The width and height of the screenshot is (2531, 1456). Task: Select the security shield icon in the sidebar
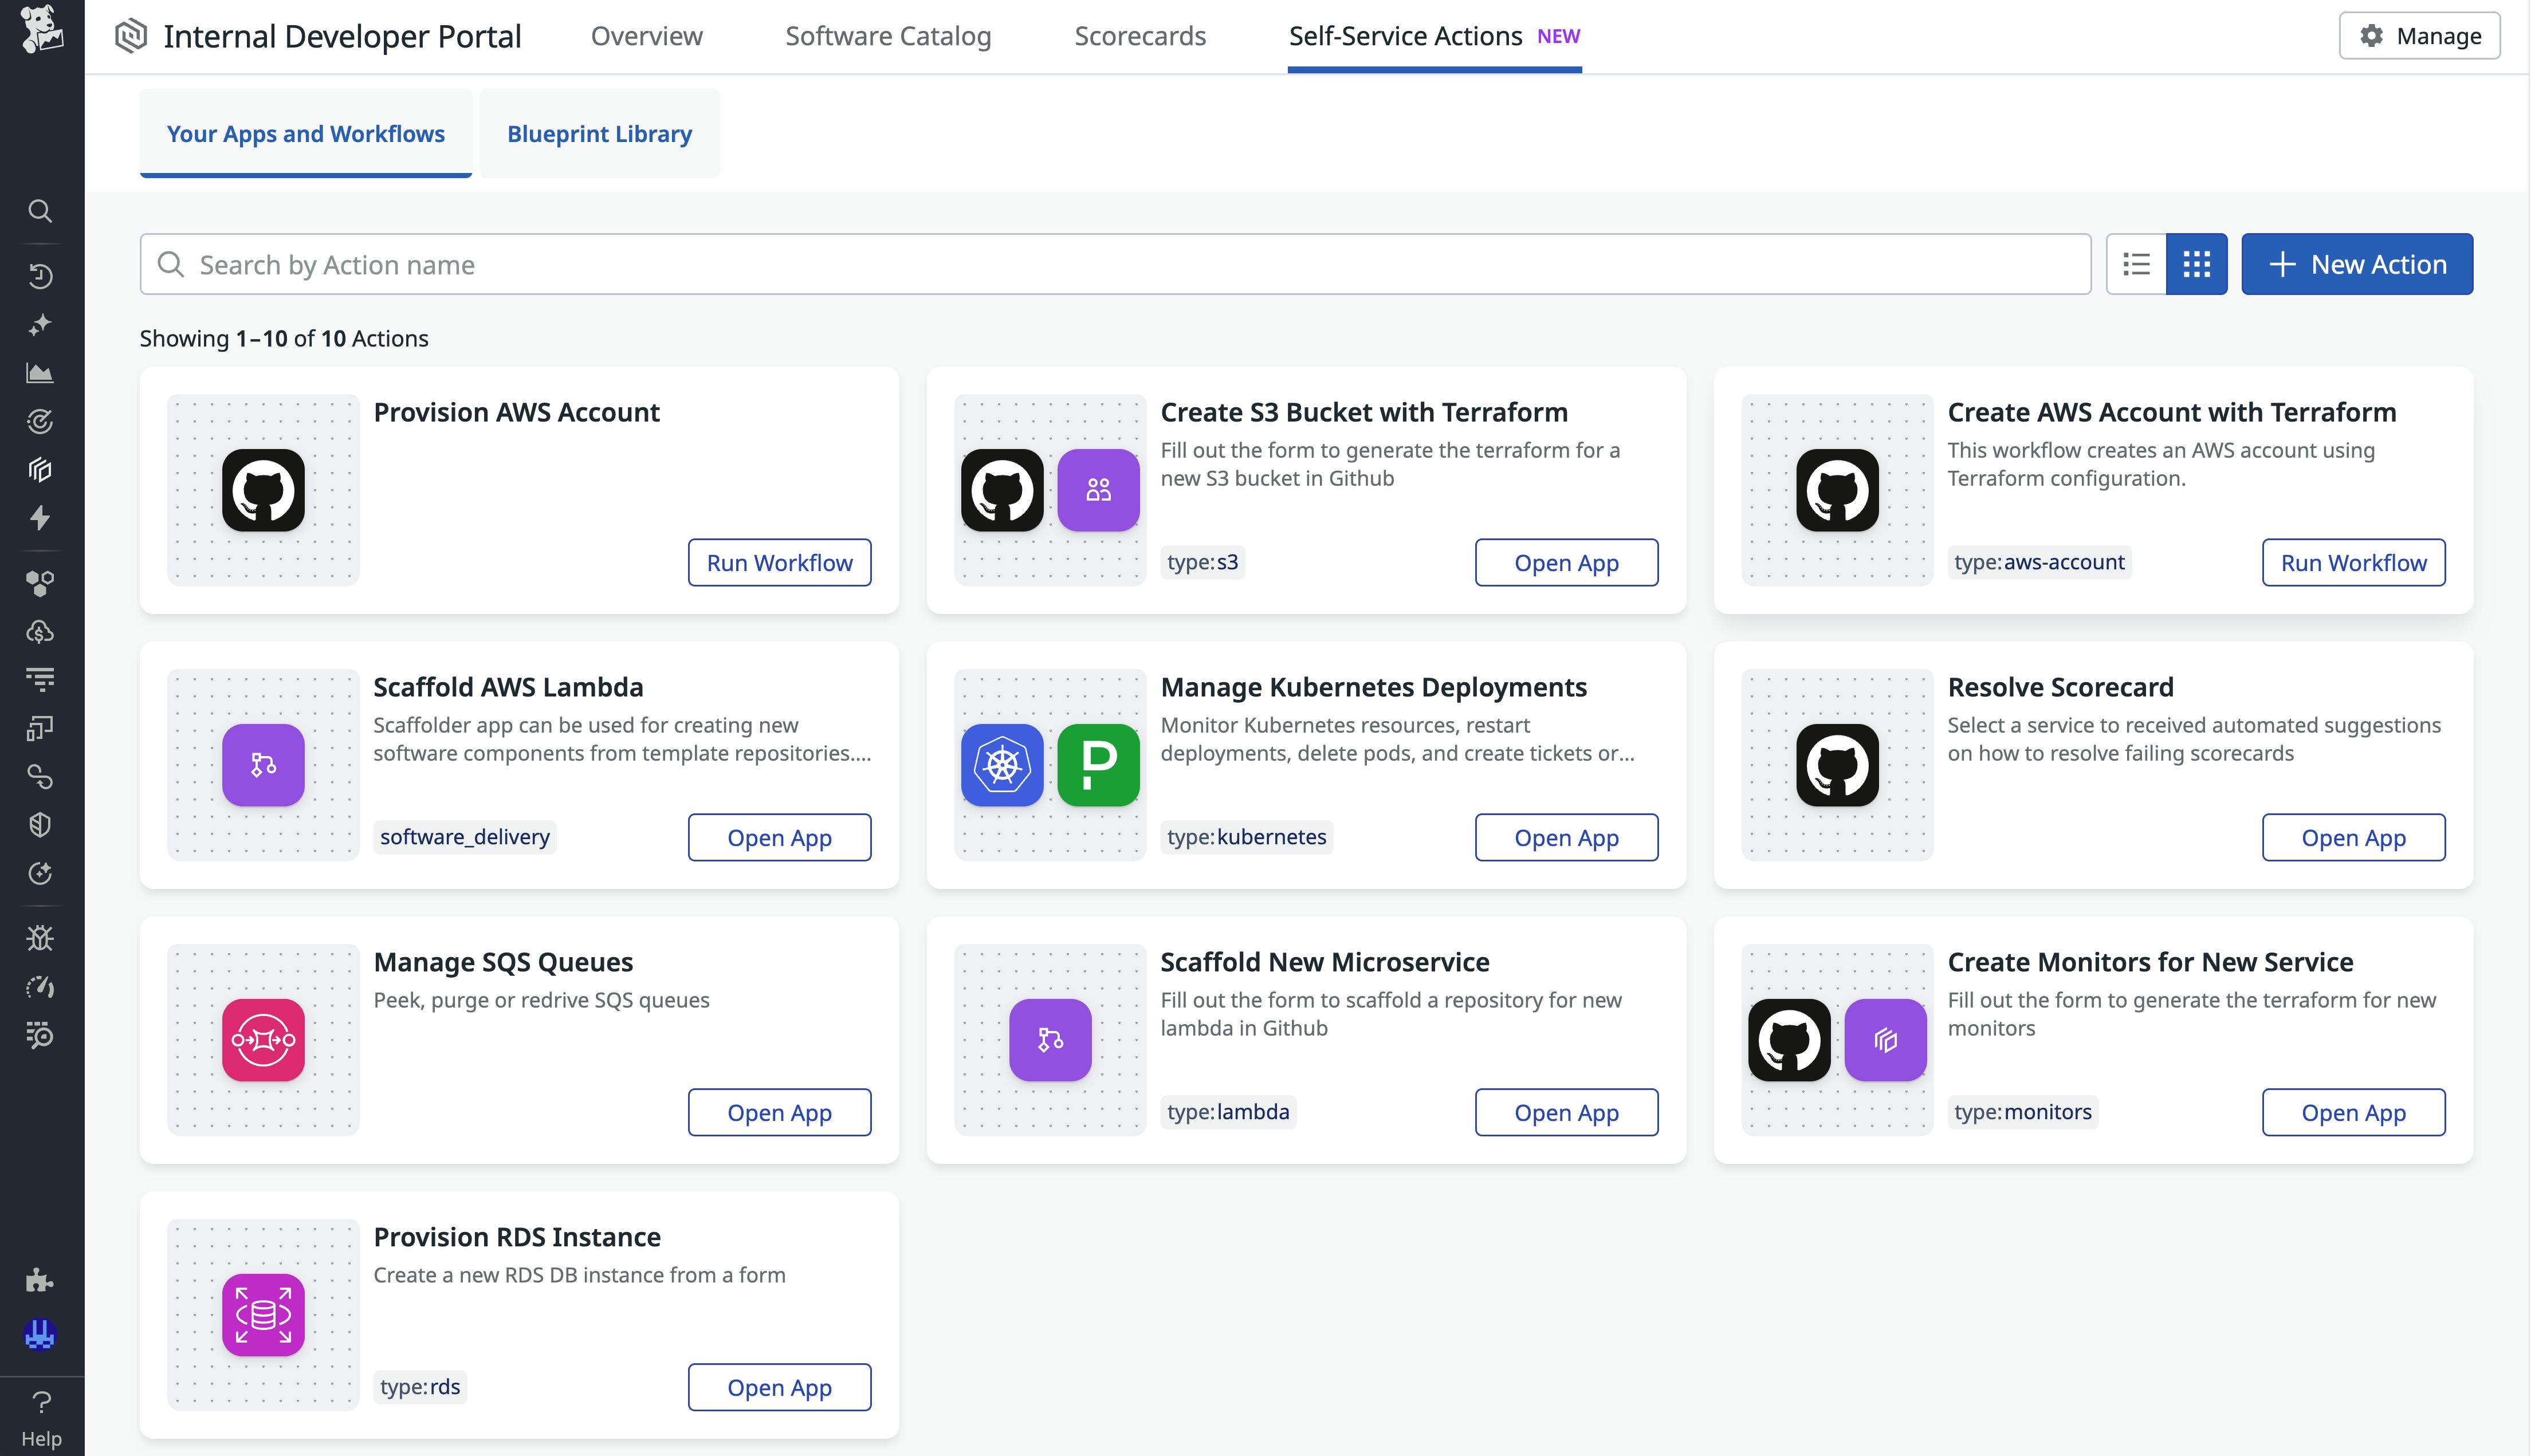[x=40, y=823]
